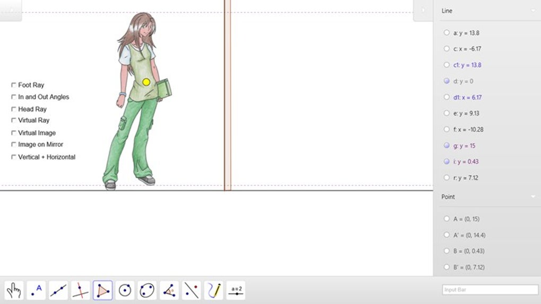Click the yellow point on the girl
Screen dimensions: 541x304
pos(146,82)
